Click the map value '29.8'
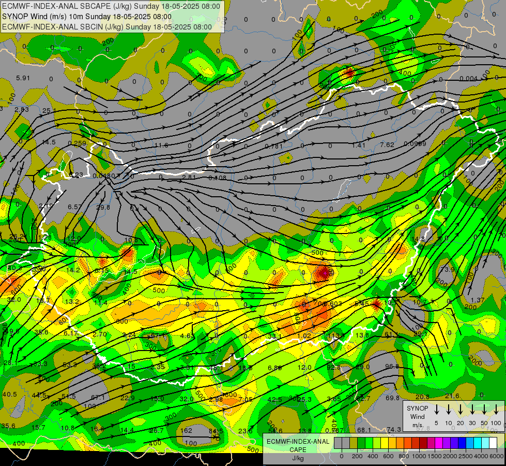The width and height of the screenshot is (506, 466). tap(103, 207)
